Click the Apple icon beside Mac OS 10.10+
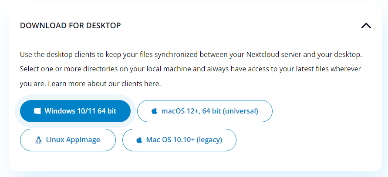 tap(139, 140)
